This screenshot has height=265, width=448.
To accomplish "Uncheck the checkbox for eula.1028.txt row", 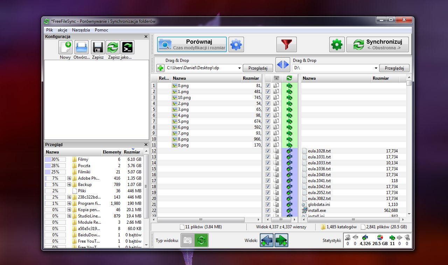I will coord(268,151).
